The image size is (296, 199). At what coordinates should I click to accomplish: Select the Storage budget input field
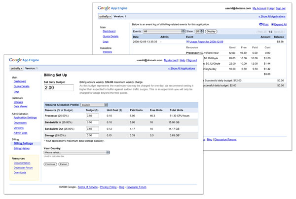click(92, 135)
